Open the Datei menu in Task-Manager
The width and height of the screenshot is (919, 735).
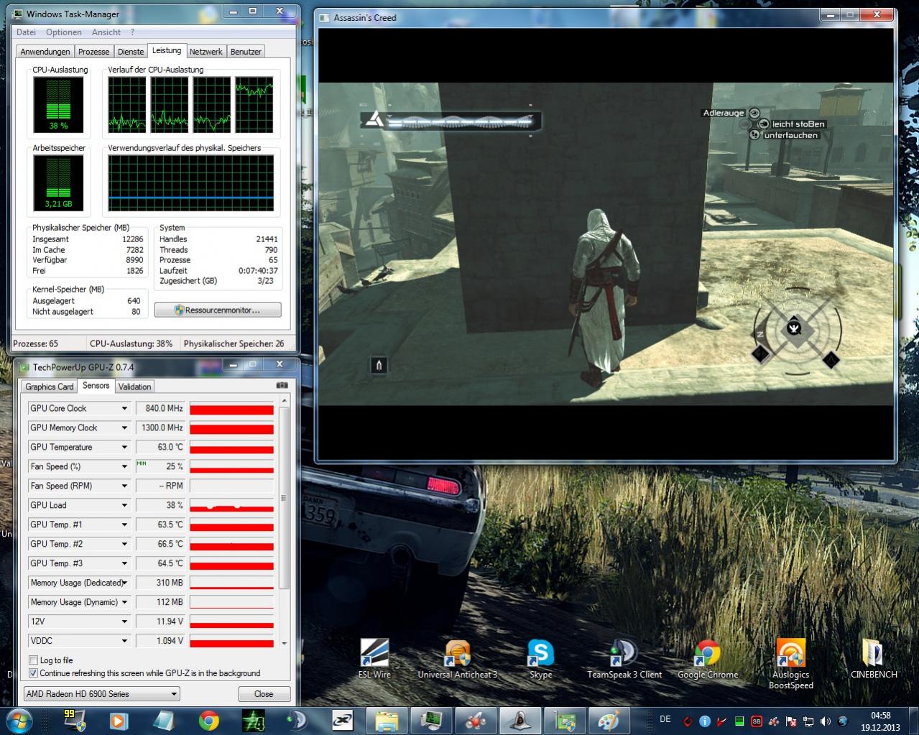click(x=26, y=32)
